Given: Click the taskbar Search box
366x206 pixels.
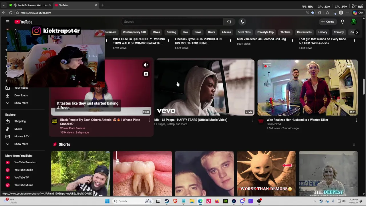Looking at the screenshot, I should 133,201.
